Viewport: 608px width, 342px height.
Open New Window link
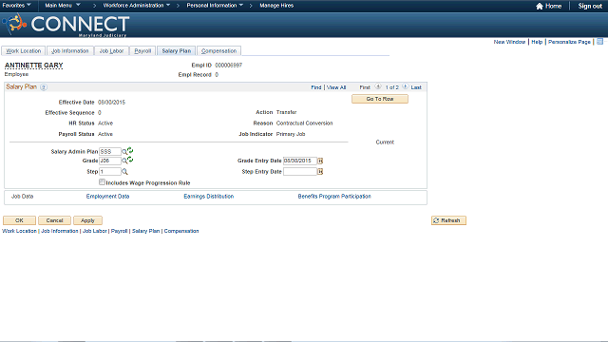coord(509,42)
